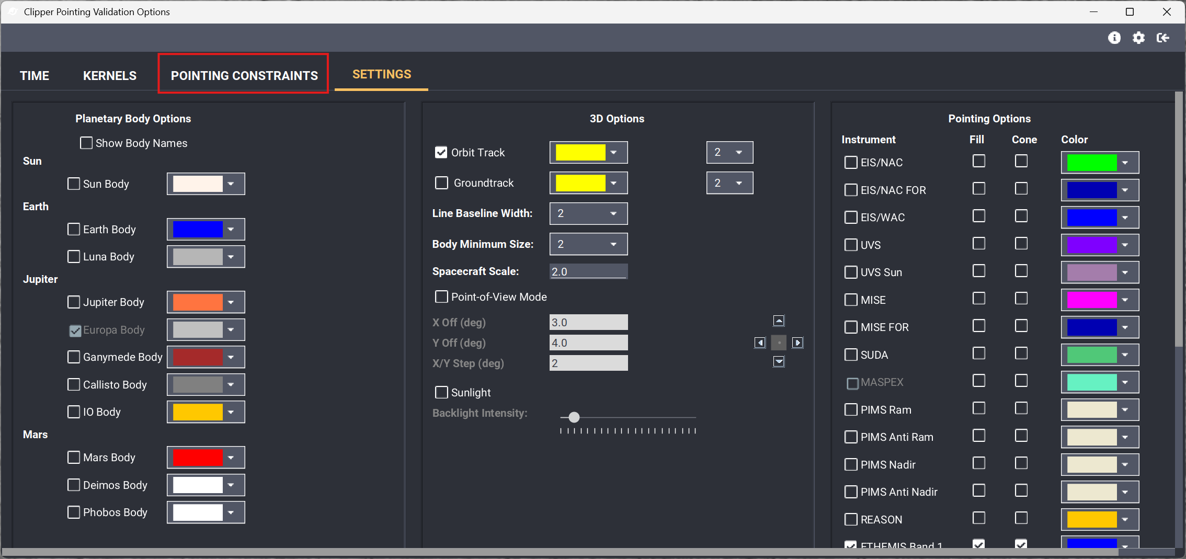
Task: Click the exit/logout arrow icon
Action: (x=1162, y=38)
